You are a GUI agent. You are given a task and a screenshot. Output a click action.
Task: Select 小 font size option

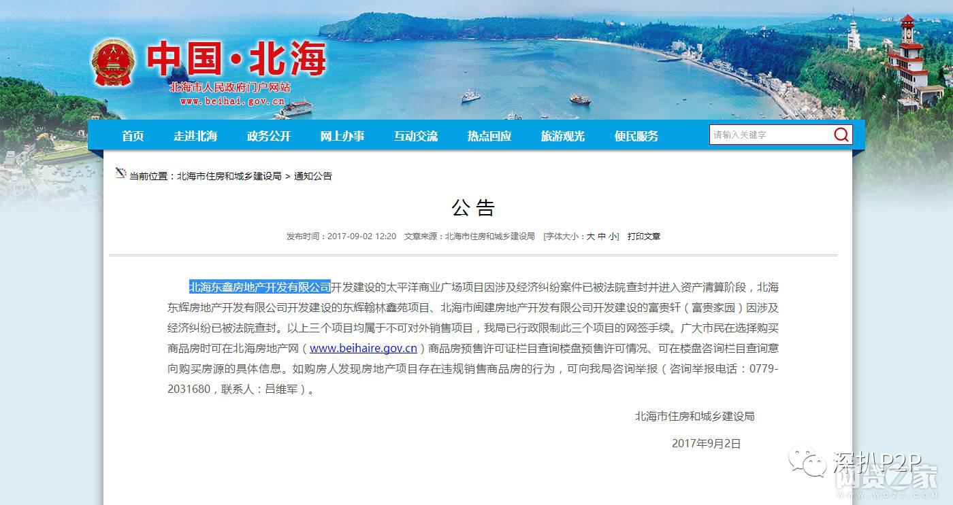pyautogui.click(x=611, y=237)
